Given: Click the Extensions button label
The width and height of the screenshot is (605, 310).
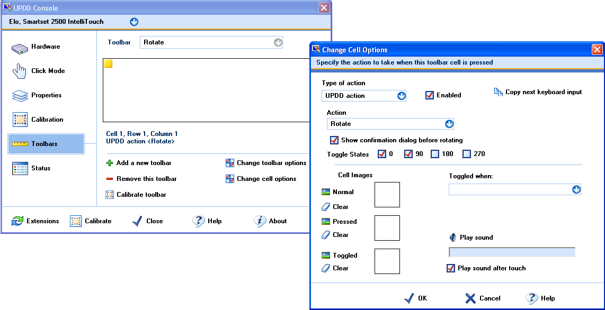Looking at the screenshot, I should pyautogui.click(x=43, y=221).
